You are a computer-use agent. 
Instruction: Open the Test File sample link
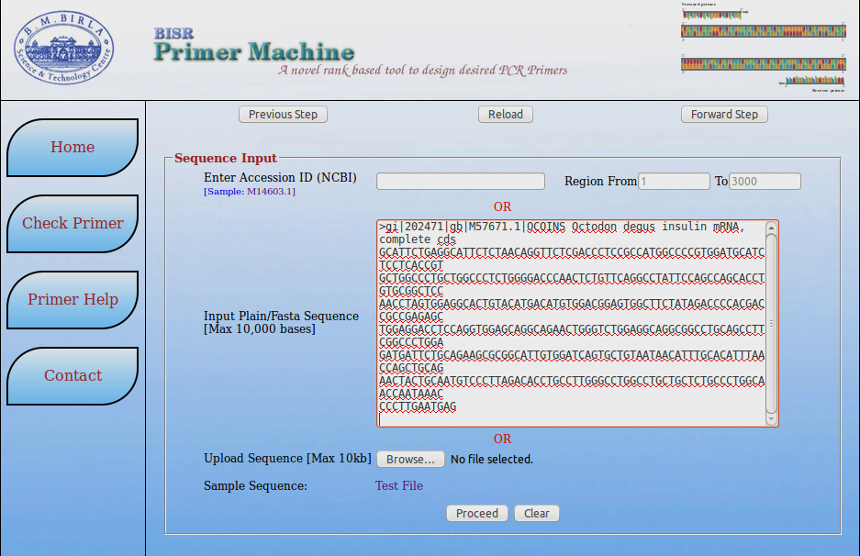pos(398,486)
